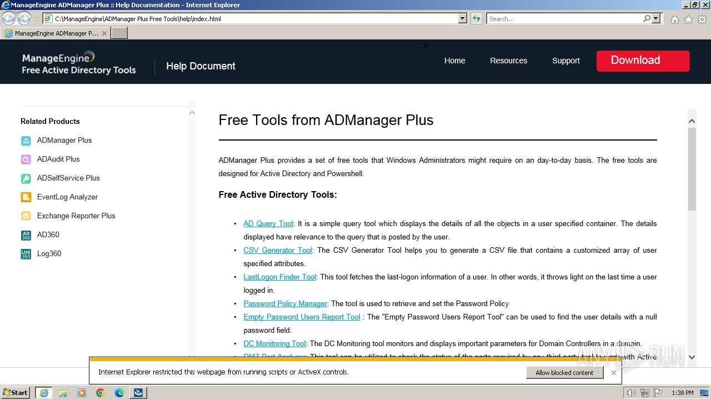Click the browser Back arrow button
This screenshot has width=711, height=400.
(x=8, y=18)
